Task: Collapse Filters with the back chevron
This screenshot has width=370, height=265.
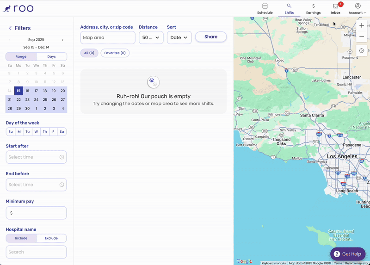Action: pos(10,28)
